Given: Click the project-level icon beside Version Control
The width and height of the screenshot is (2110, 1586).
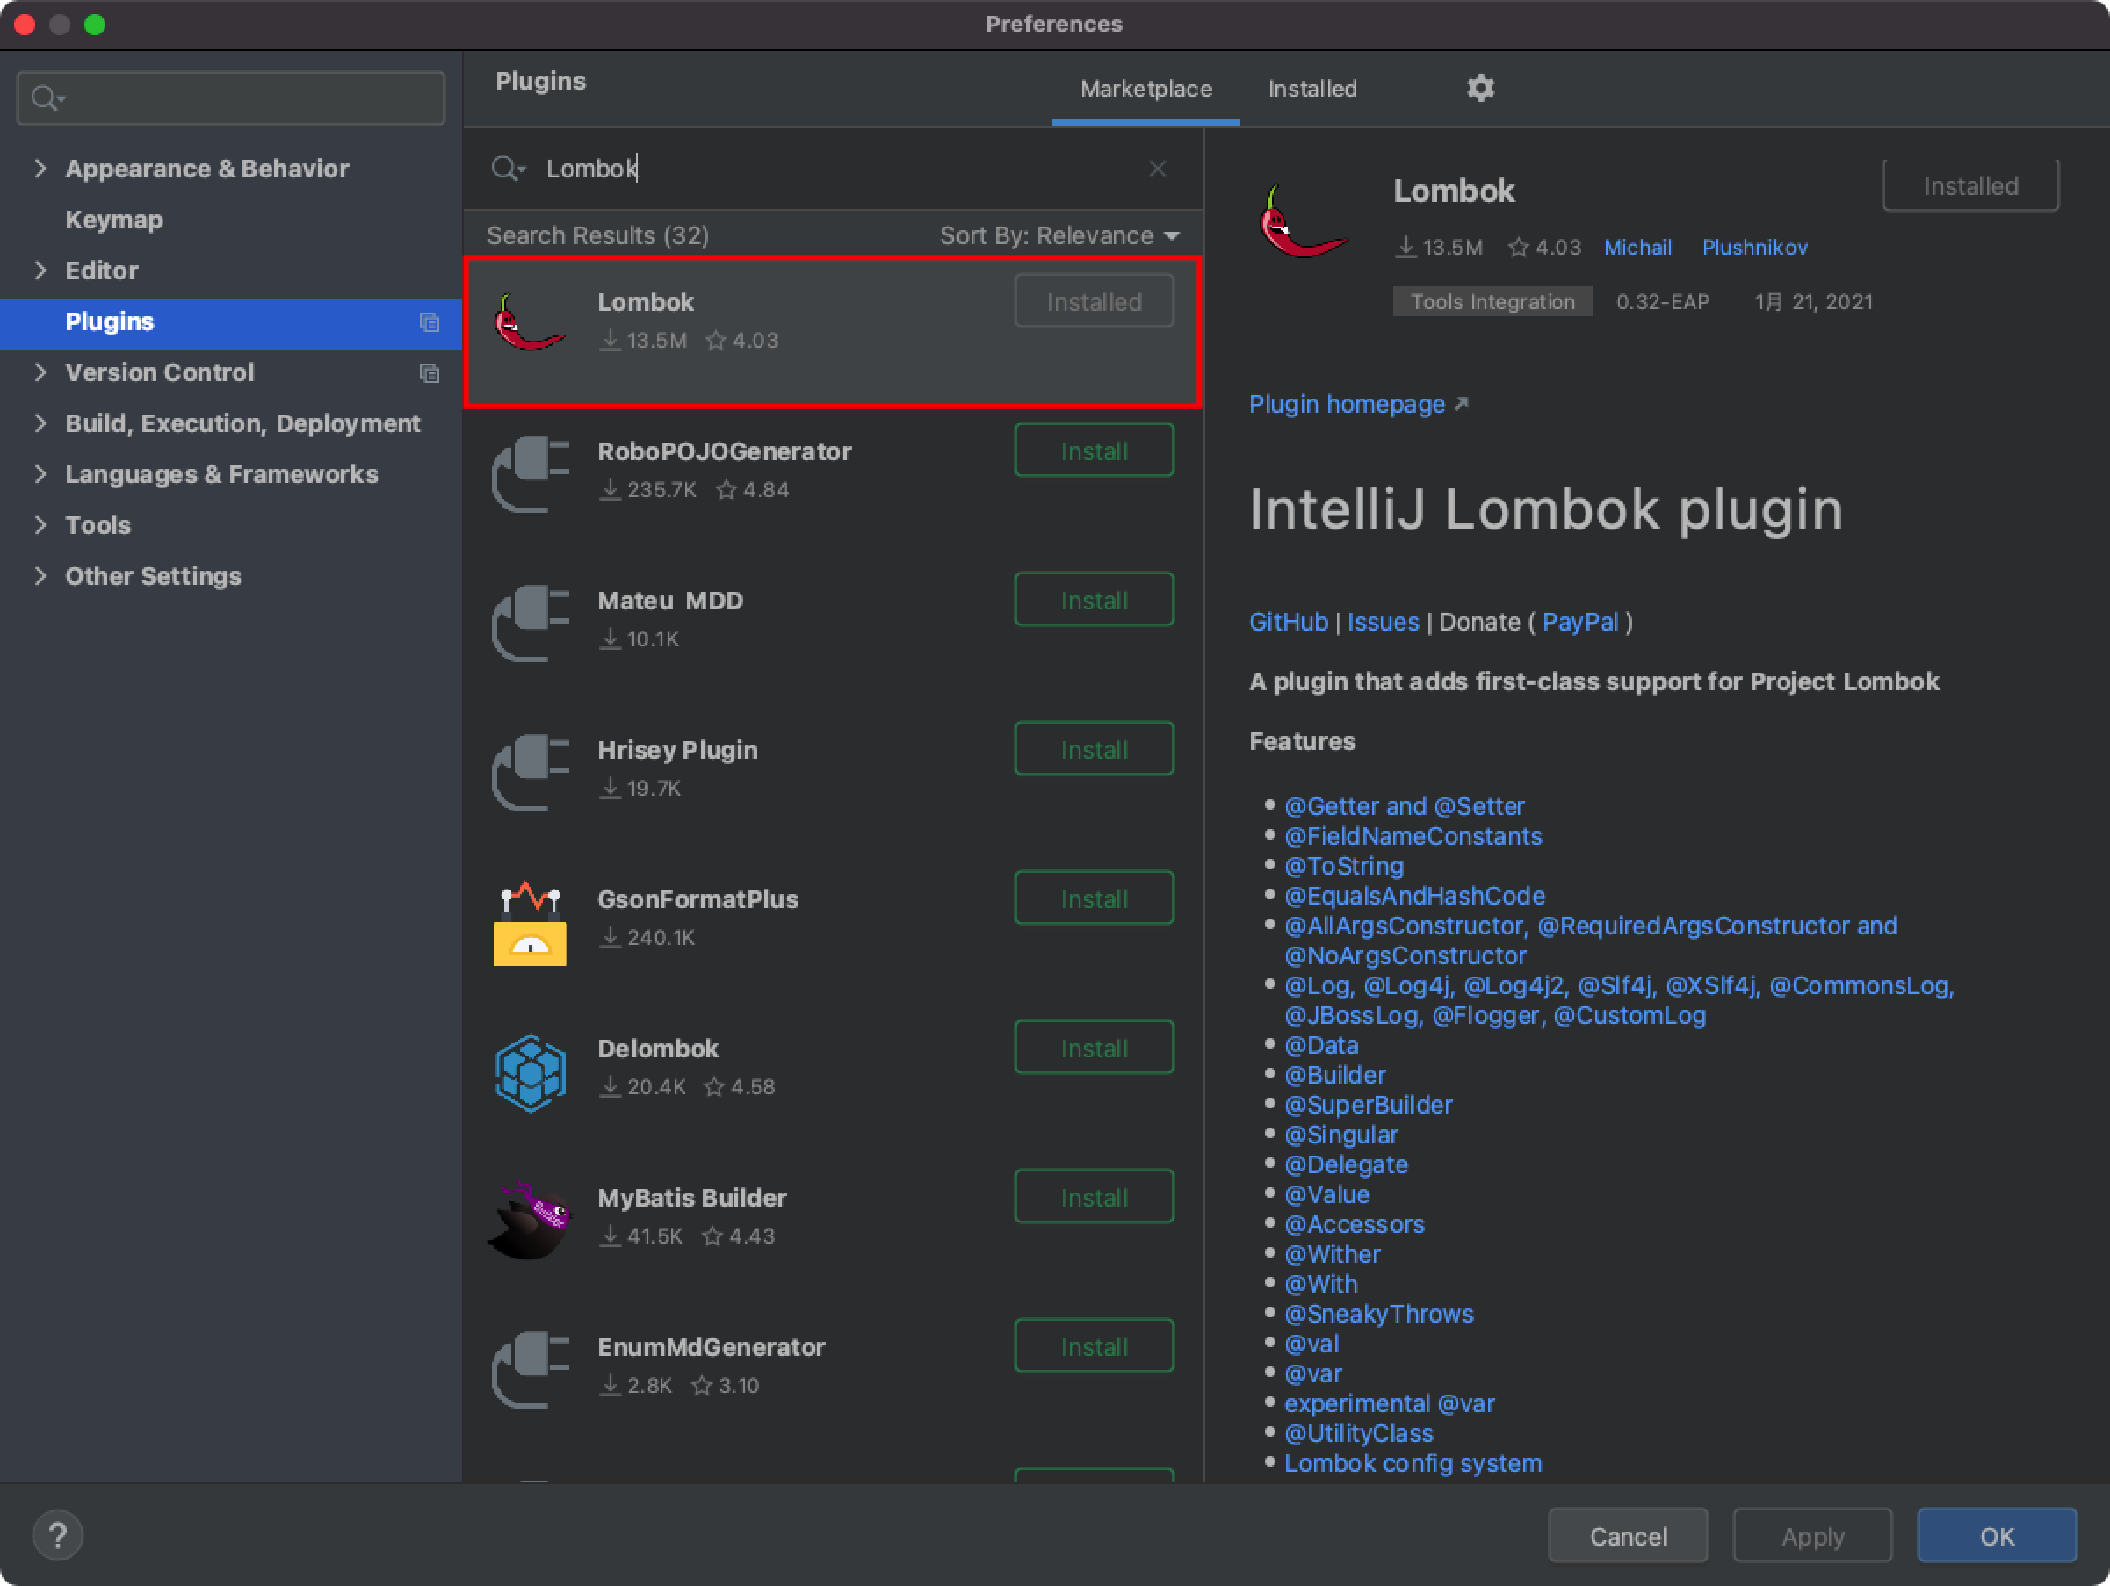Looking at the screenshot, I should click(x=430, y=373).
